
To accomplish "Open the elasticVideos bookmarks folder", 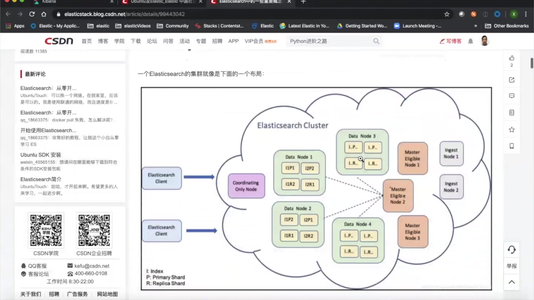I will coord(133,26).
